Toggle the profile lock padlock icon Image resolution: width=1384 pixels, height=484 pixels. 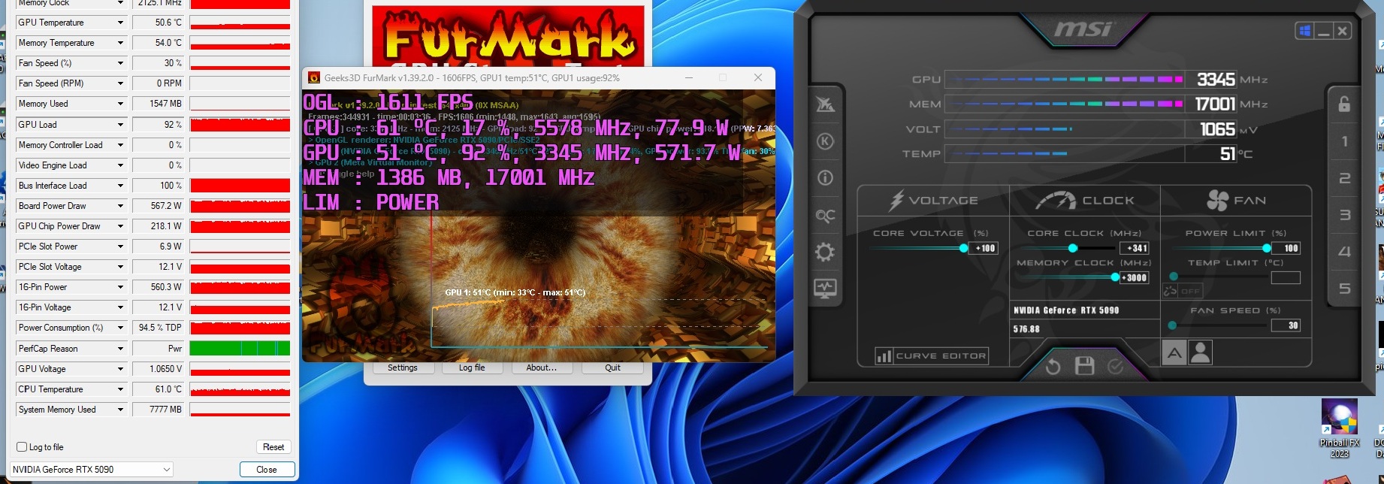click(1344, 104)
